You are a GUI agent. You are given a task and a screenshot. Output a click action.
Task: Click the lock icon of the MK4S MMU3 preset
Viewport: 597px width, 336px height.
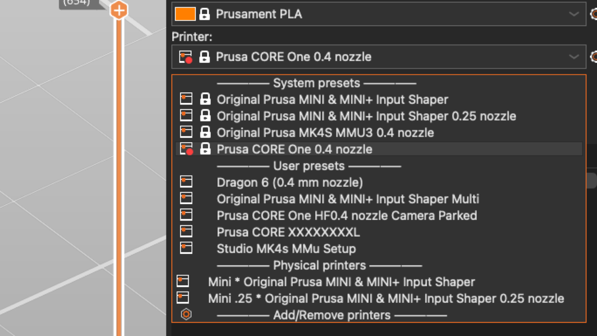tap(205, 132)
